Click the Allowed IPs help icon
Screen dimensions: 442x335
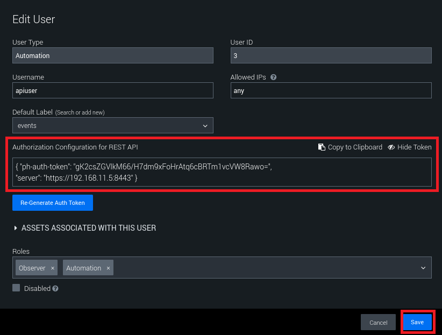click(x=274, y=77)
